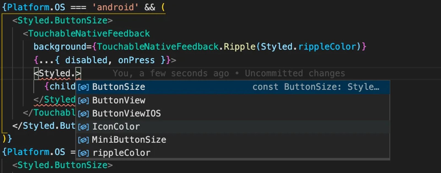Click the variable icon next to MiniButtonSize
441x173 pixels.
84,139
